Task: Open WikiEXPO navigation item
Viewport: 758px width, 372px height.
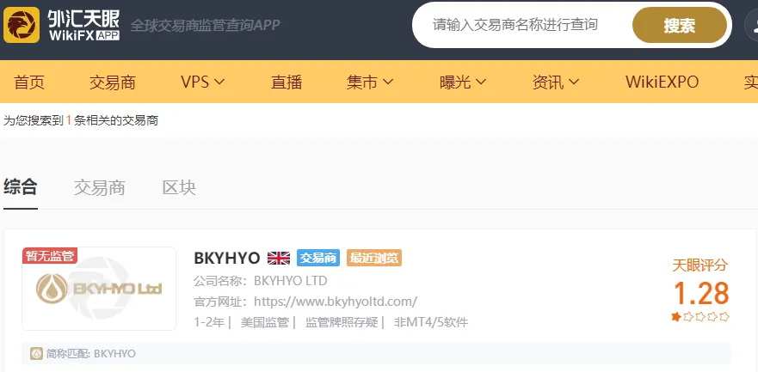Action: pos(662,82)
